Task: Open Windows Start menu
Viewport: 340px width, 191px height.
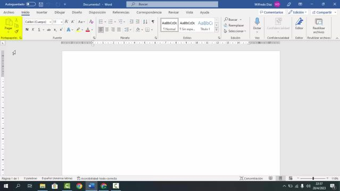Action: click(6, 186)
